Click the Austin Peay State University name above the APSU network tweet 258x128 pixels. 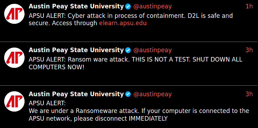click(x=76, y=94)
